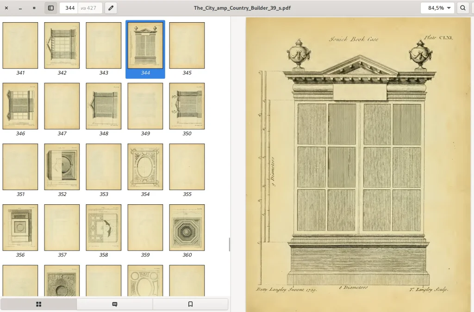
Task: Toggle the side pane button
Action: (50, 8)
